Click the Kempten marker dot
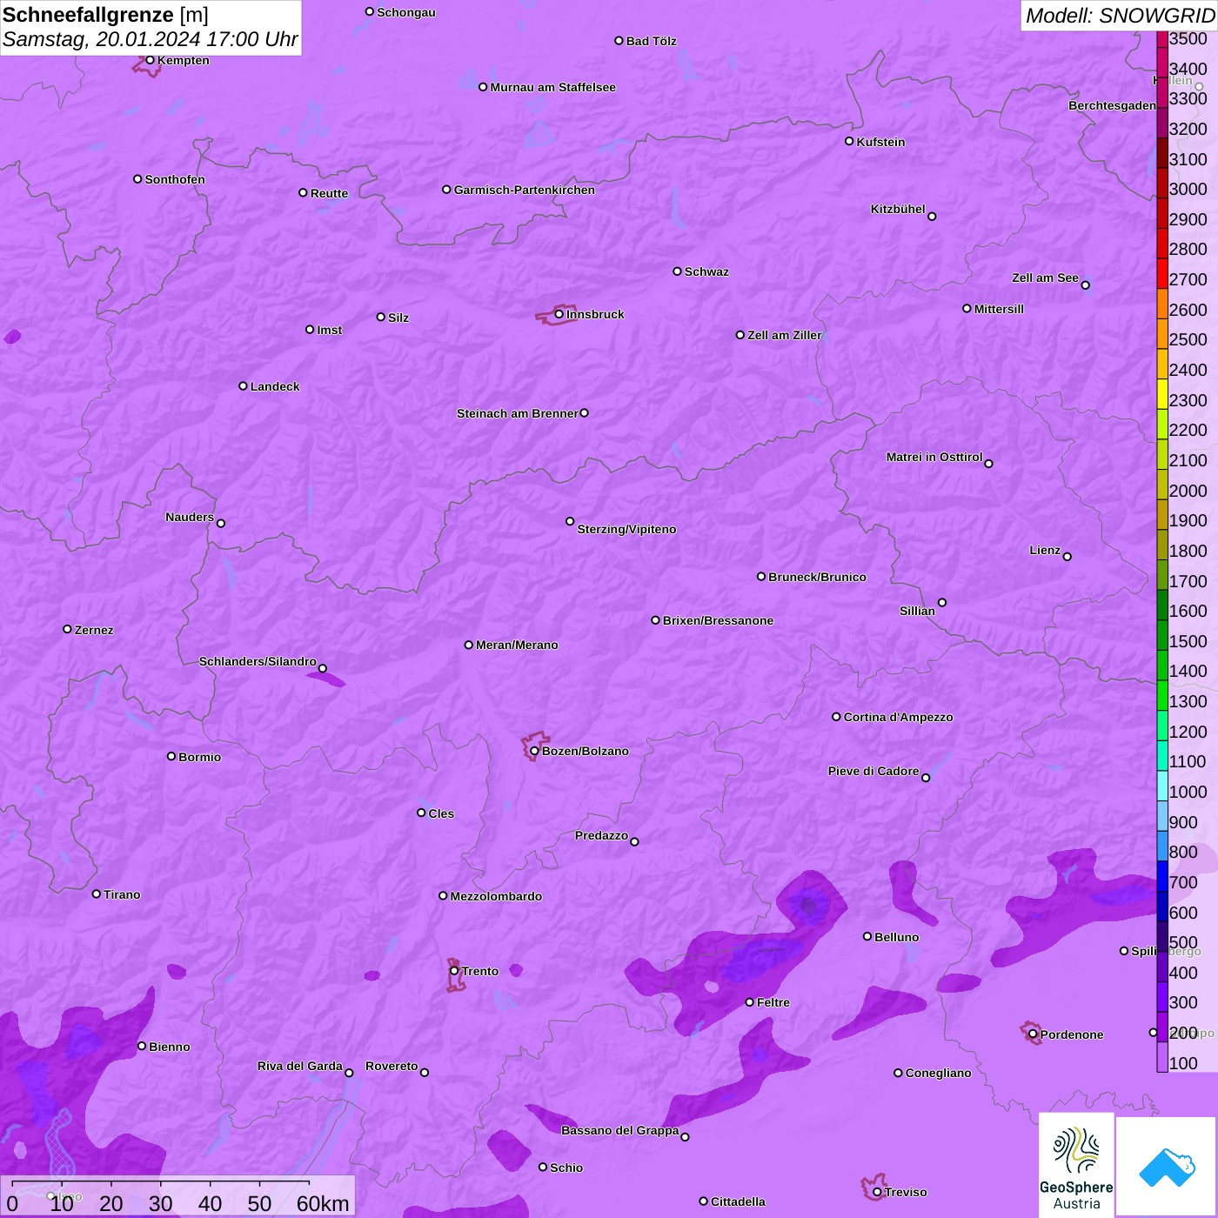The height and width of the screenshot is (1218, 1218). tap(150, 60)
